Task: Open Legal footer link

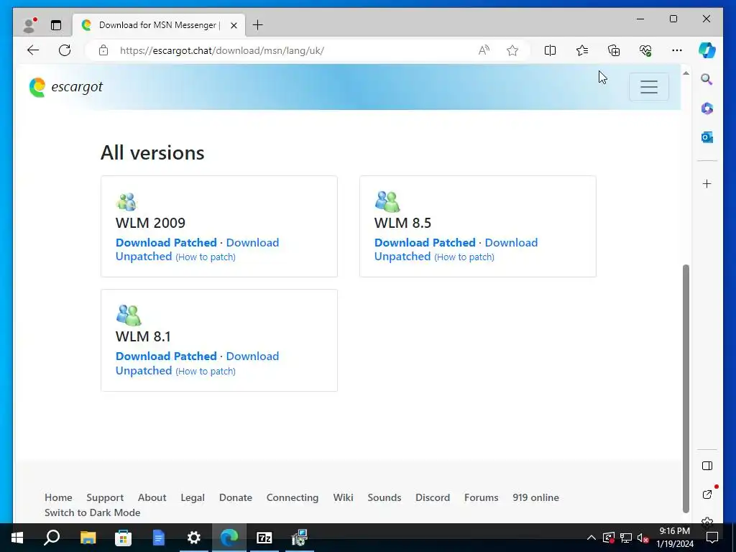Action: point(193,497)
